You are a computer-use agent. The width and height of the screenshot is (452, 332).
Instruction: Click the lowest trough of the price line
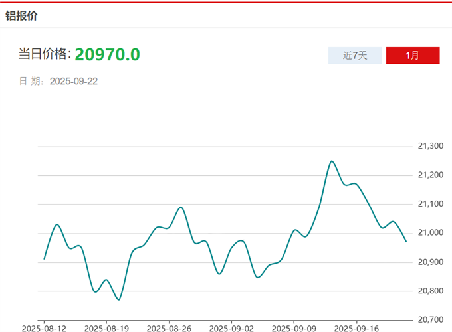click(x=118, y=299)
